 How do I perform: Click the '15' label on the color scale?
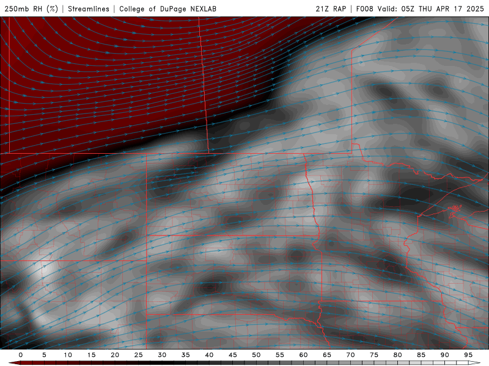pos(91,355)
